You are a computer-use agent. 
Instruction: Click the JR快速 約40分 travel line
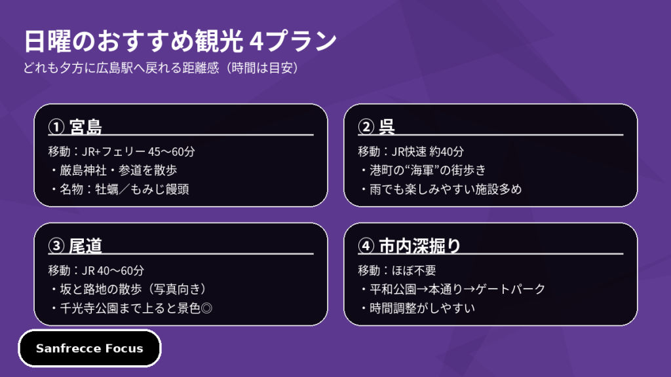[411, 151]
